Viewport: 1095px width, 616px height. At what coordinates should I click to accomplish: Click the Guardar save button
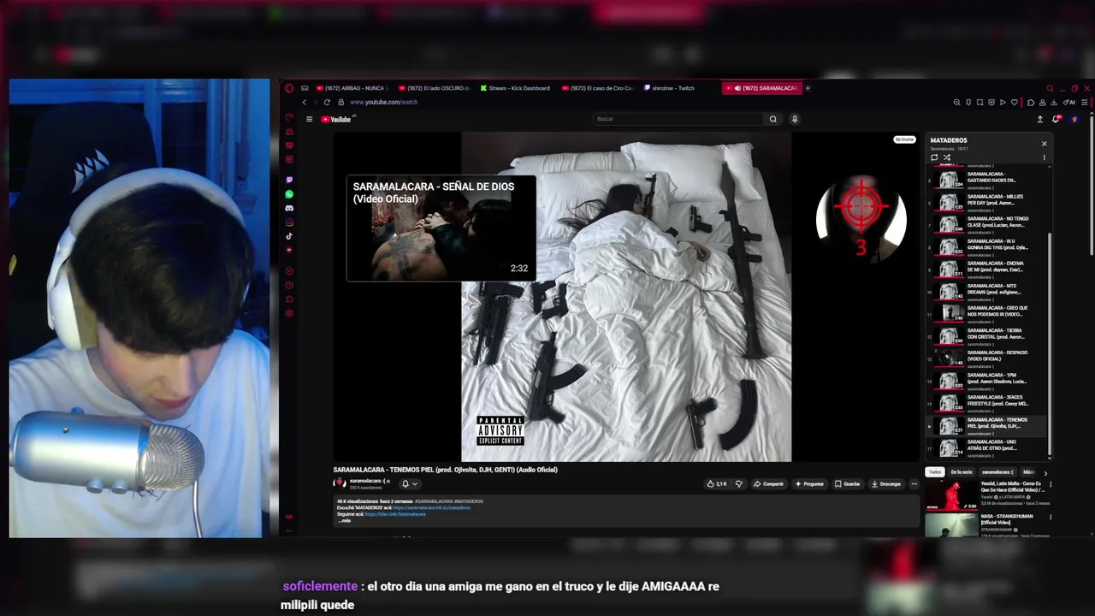848,483
